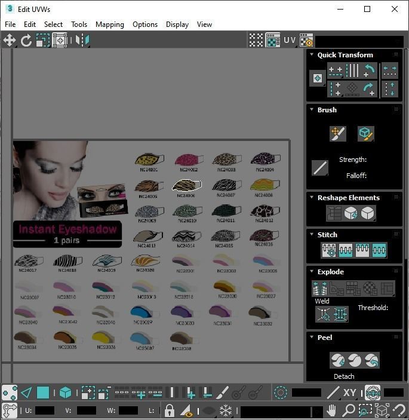409x420 pixels.
Task: Click the Mirror Horizontal tool
Action: pyautogui.click(x=82, y=41)
